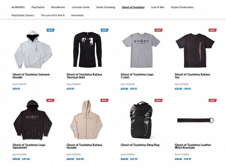This screenshot has height=167, width=226.
Task: Open Ghost of Tsushima Samurai Hoodie title link
Action: (x=31, y=76)
